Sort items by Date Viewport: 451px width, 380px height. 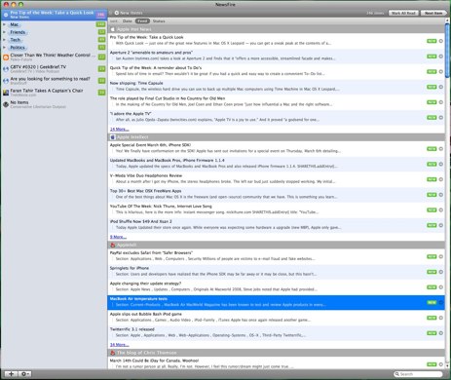pyautogui.click(x=128, y=21)
